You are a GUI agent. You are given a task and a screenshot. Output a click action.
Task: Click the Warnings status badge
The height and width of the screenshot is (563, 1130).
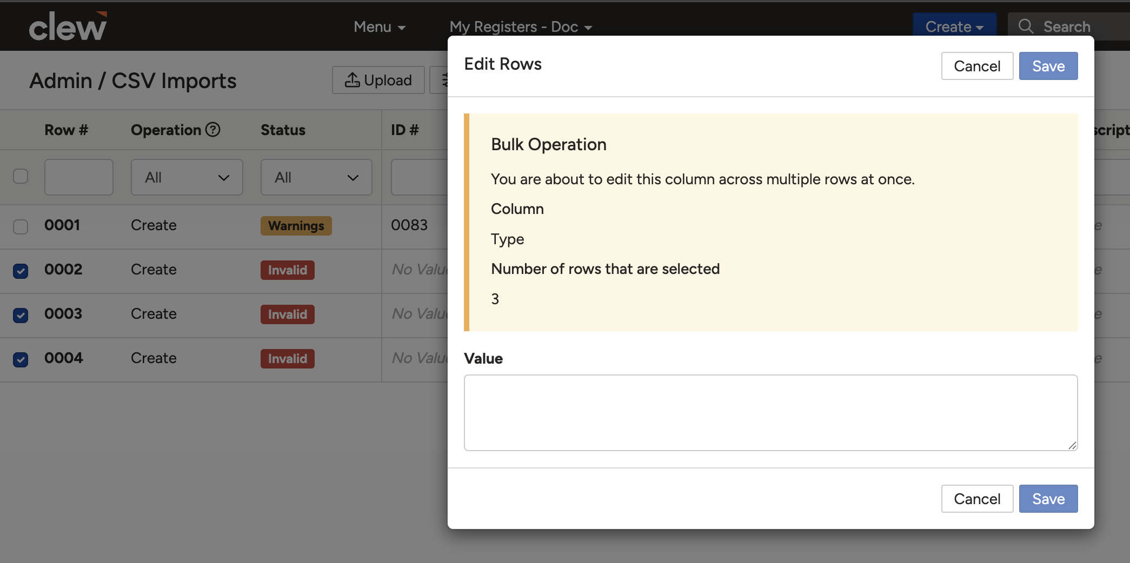(x=296, y=226)
